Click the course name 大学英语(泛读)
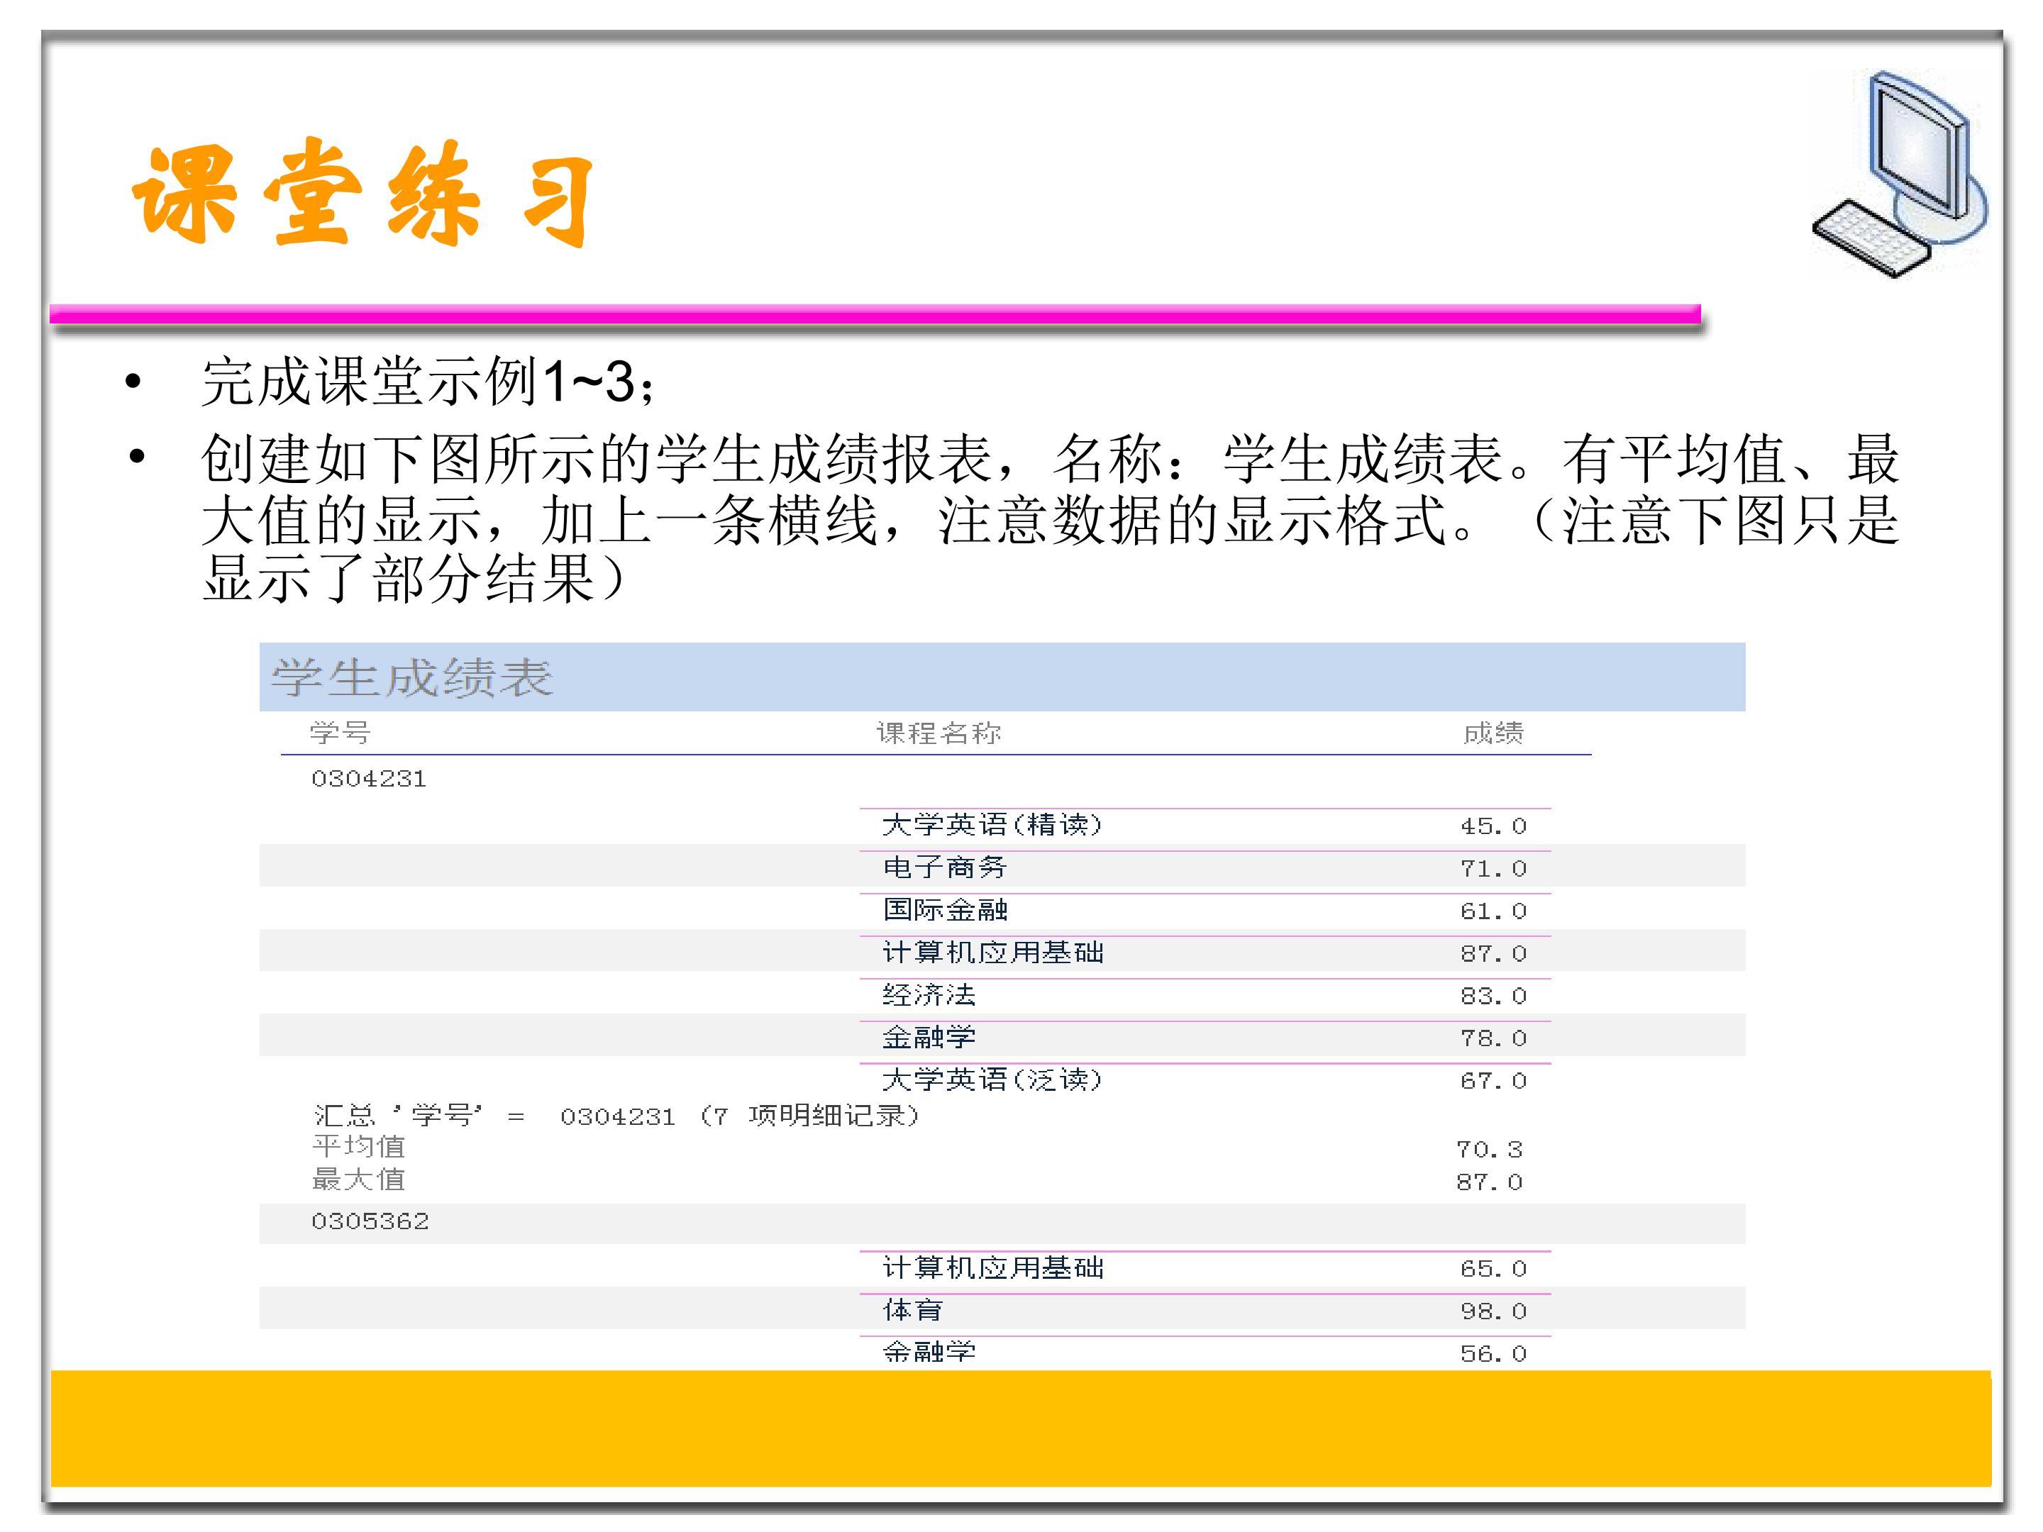This screenshot has width=2043, height=1532. [x=992, y=1079]
